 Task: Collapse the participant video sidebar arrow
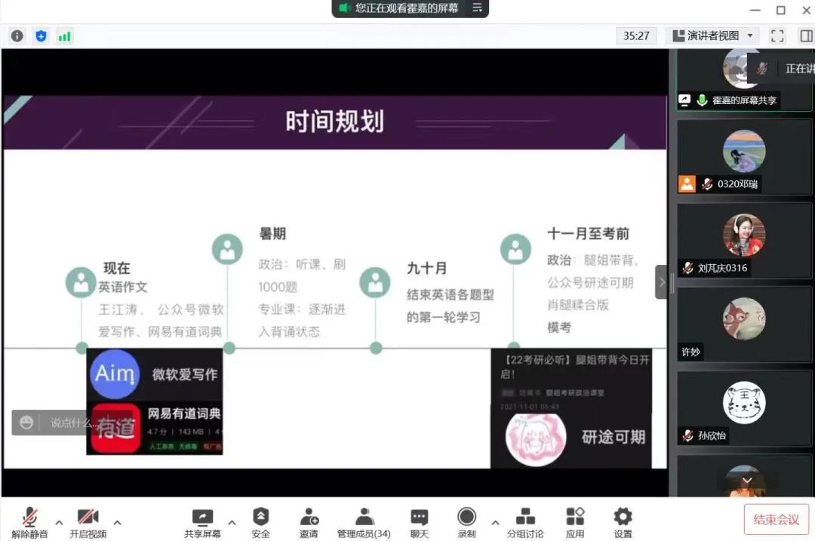click(x=662, y=282)
